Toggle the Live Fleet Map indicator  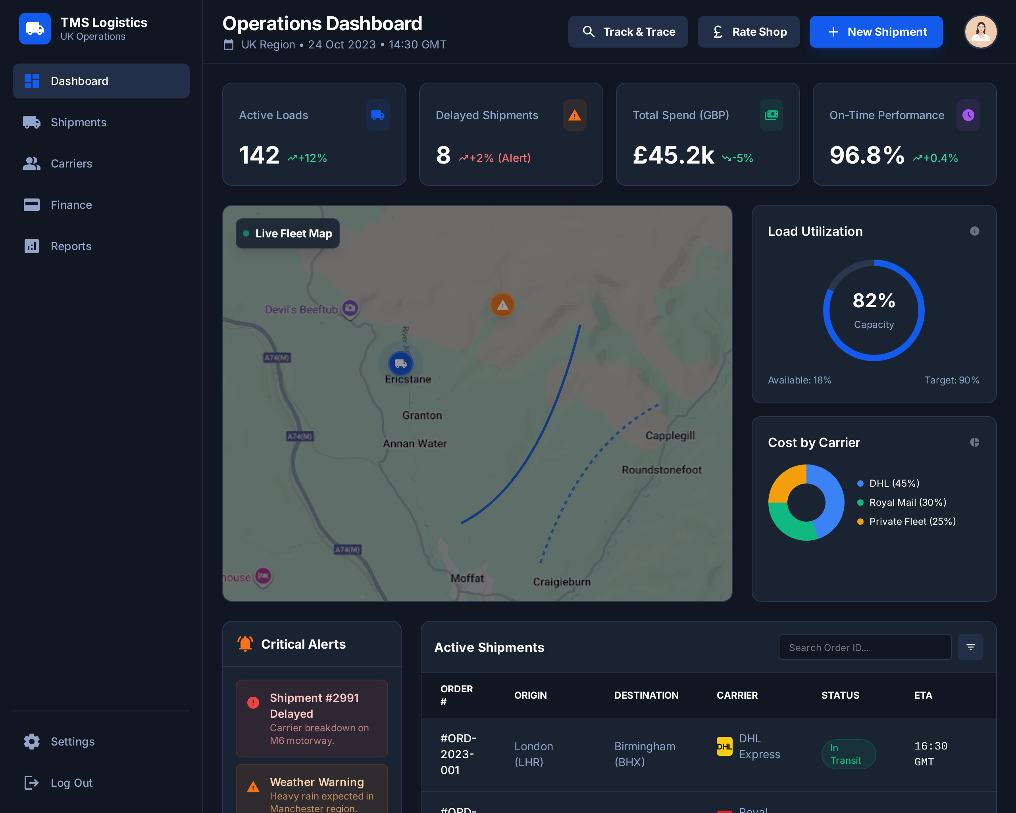pyautogui.click(x=287, y=233)
